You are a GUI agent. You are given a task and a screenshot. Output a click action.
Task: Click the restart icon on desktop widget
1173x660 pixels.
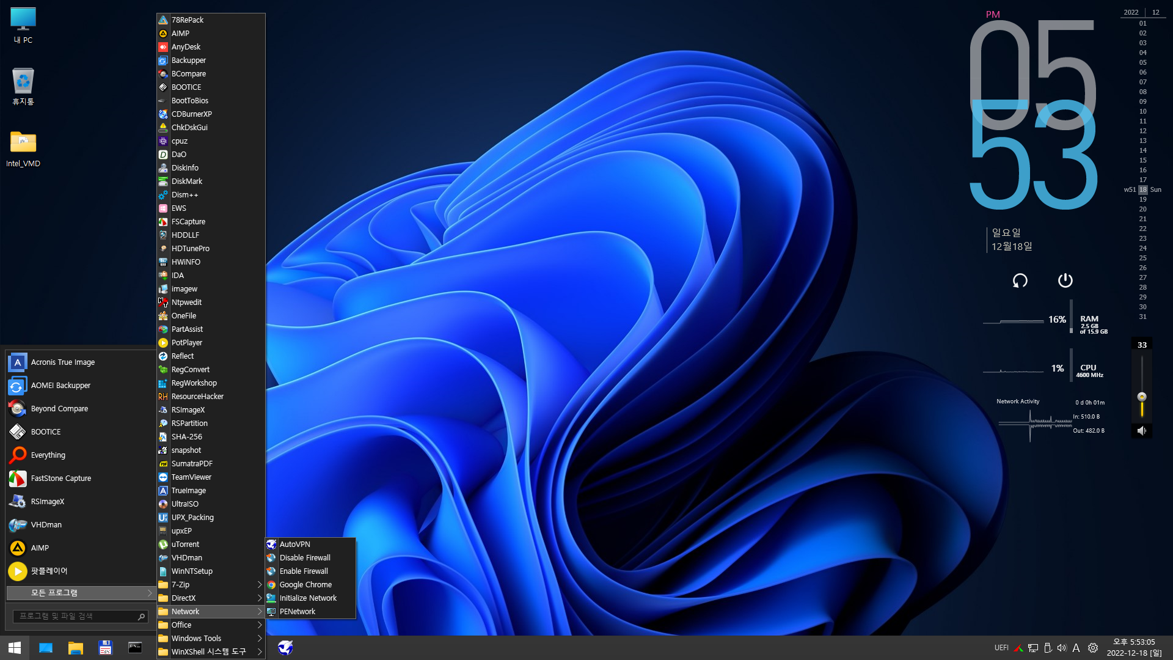(1020, 280)
